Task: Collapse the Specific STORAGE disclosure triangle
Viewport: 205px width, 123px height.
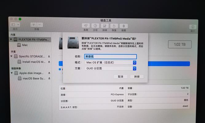Action: [x=11, y=56]
